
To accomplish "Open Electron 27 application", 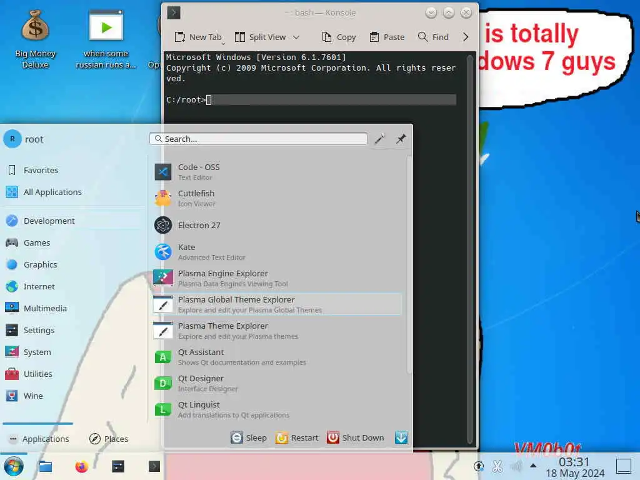I will [277, 225].
